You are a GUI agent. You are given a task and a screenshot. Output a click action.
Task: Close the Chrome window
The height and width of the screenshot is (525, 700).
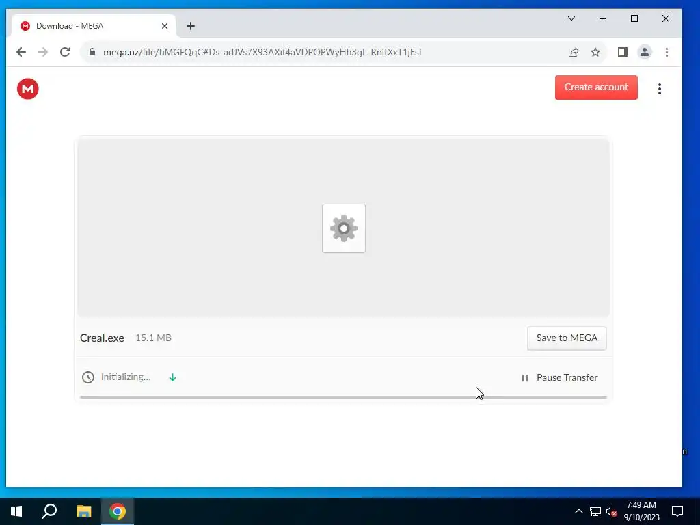point(666,18)
